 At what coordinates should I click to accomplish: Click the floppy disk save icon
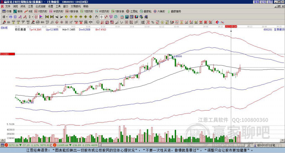point(136,17)
